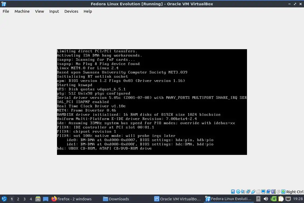
Task: Open firefox - 2 windows taskbar entry
Action: click(71, 199)
